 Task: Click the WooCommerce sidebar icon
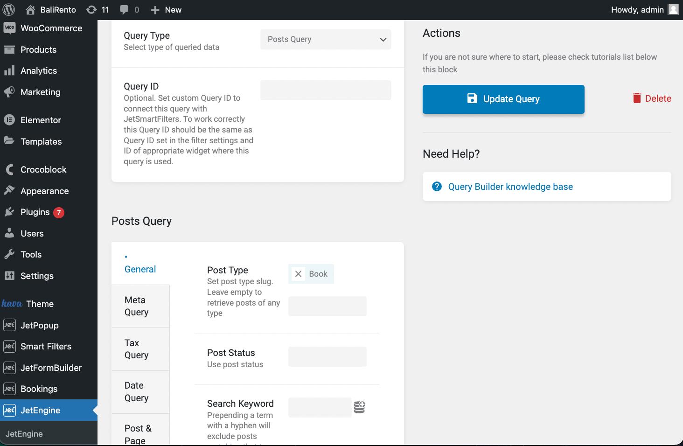[9, 28]
